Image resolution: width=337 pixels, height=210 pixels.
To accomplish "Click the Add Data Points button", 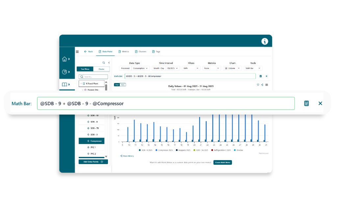I will click(93, 162).
